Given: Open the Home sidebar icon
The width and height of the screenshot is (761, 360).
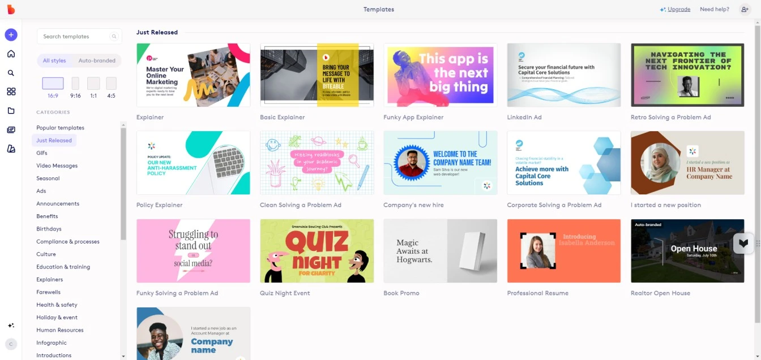Looking at the screenshot, I should (x=11, y=54).
